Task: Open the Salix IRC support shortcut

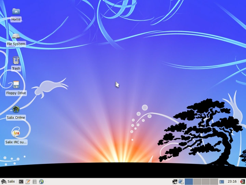Action: [x=16, y=133]
